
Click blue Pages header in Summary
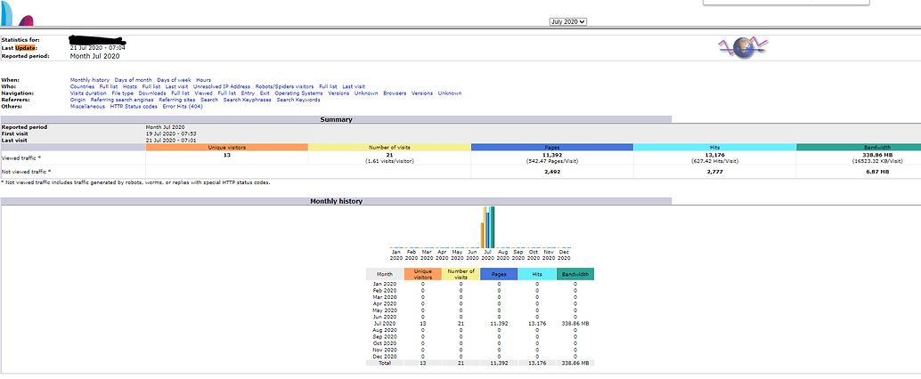click(552, 148)
